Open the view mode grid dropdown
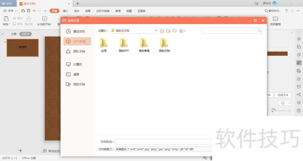The height and width of the screenshot is (161, 303). point(182,31)
